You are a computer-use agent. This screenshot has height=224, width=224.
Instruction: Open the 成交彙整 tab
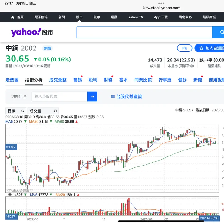(x=58, y=80)
